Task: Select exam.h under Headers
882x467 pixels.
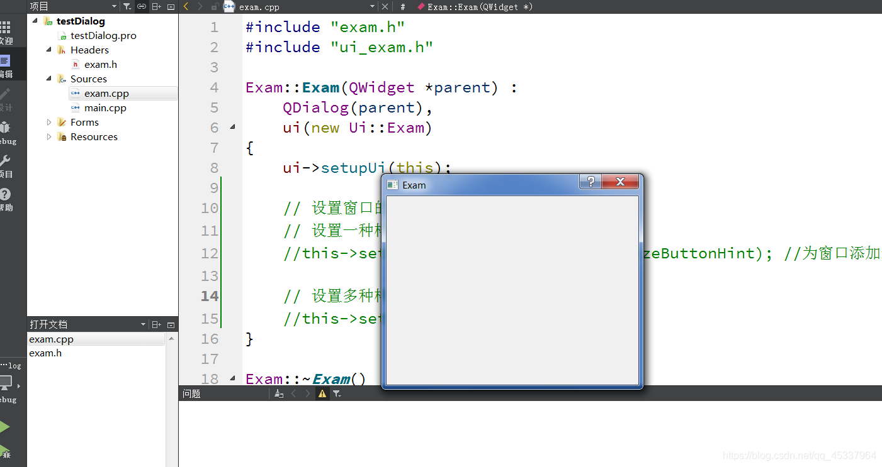Action: [x=101, y=64]
